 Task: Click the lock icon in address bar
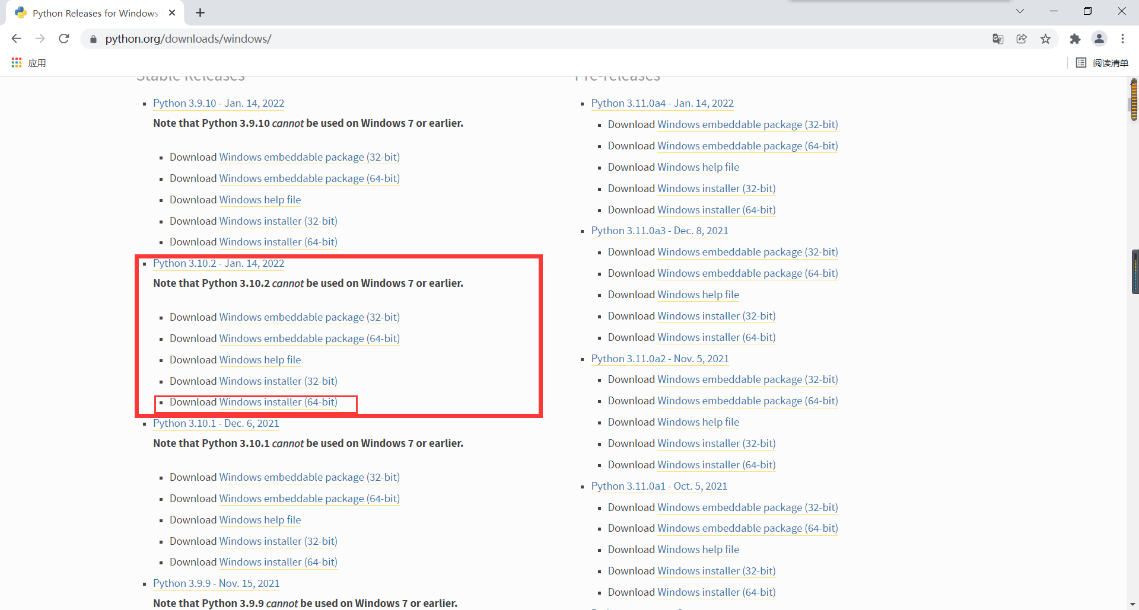(x=93, y=39)
